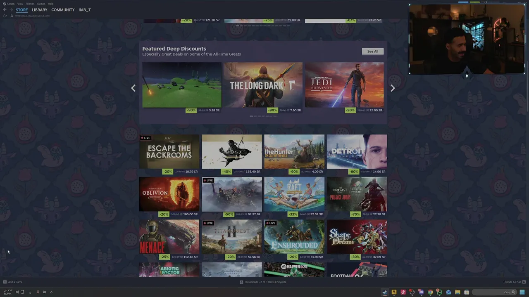Open Titan Quest II tile

pyautogui.click(x=231, y=237)
